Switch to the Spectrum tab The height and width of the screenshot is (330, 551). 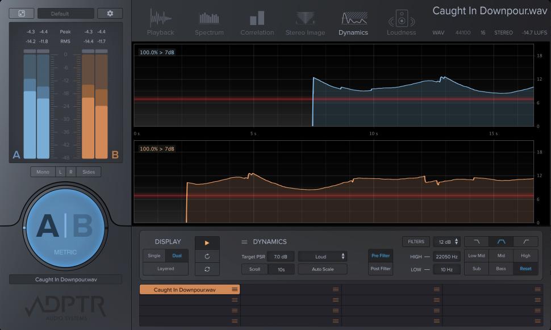click(209, 23)
